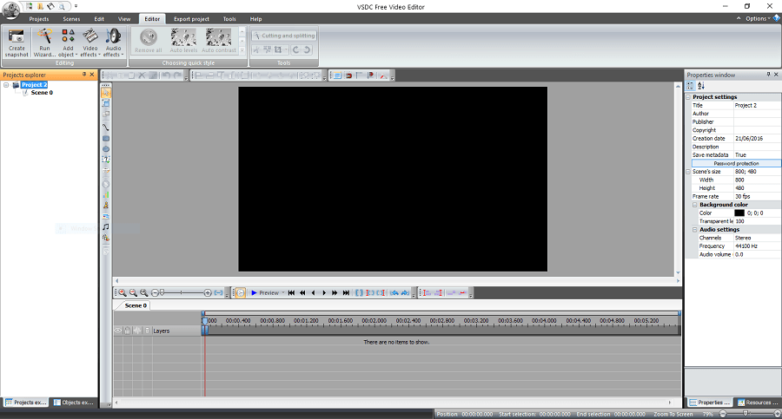Image resolution: width=782 pixels, height=419 pixels.
Task: Toggle Layers visibility eye icon
Action: click(118, 331)
